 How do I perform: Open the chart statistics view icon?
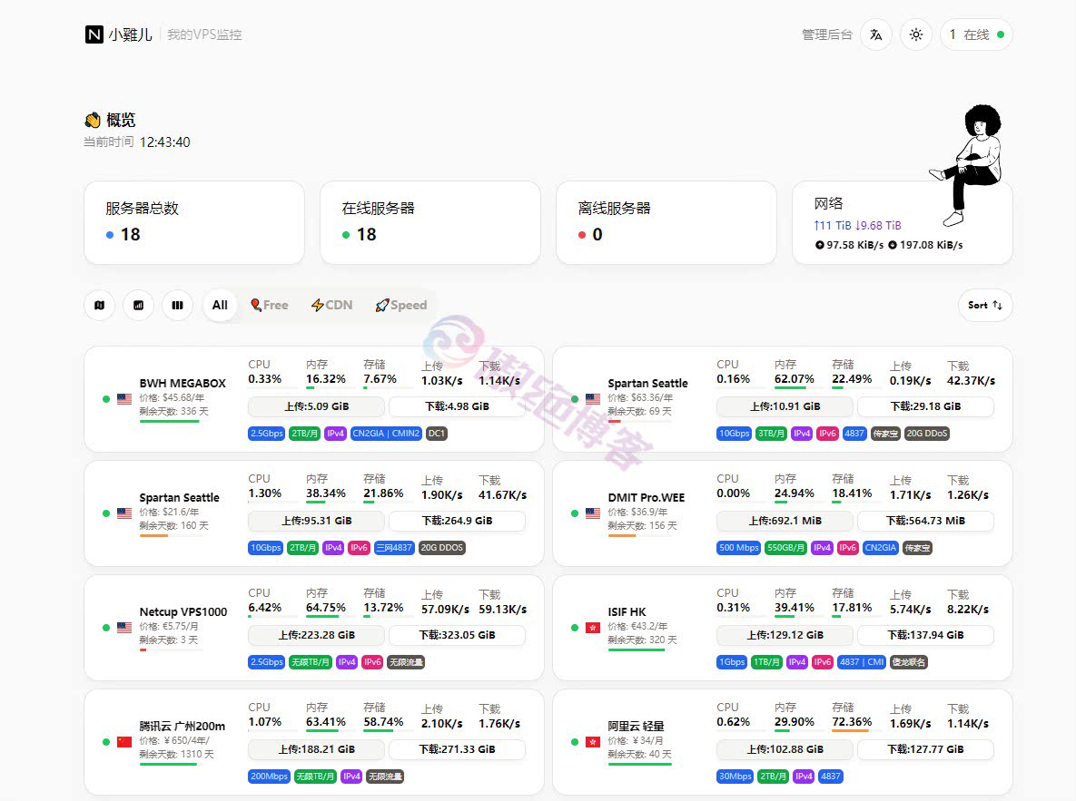[x=138, y=306]
